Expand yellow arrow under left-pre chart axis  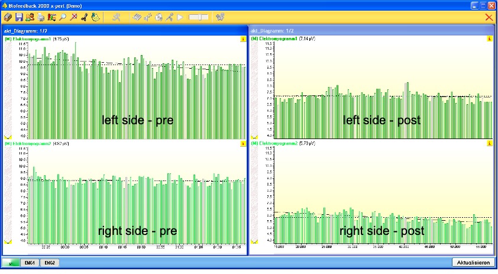click(8, 137)
